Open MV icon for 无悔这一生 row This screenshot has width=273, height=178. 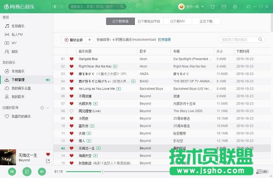tap(98, 148)
